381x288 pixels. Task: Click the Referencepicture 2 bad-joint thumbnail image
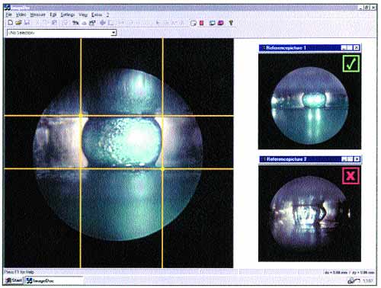(x=309, y=213)
